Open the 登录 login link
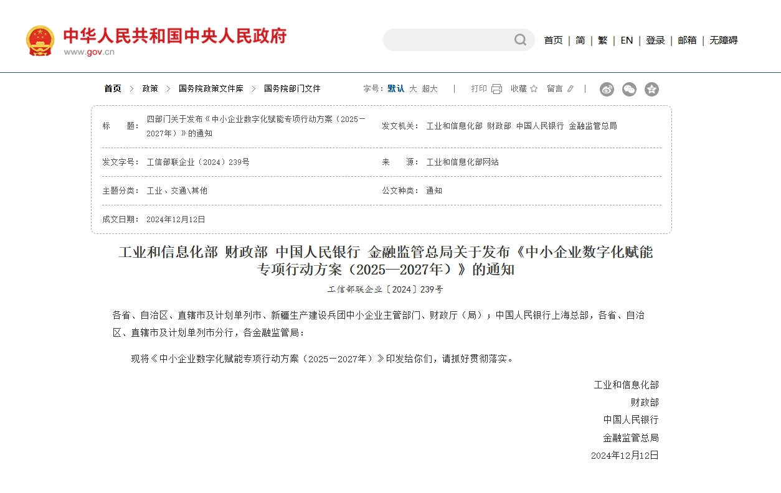 (655, 40)
